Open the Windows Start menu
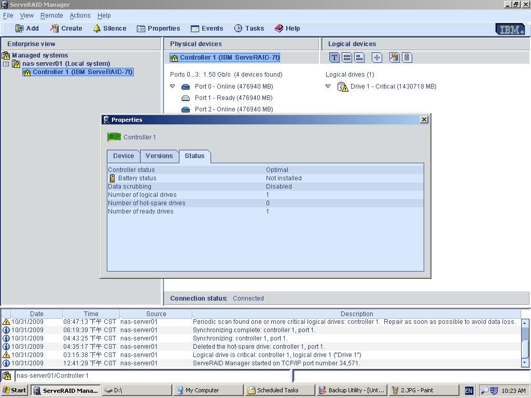This screenshot has height=398, width=531. pyautogui.click(x=15, y=390)
